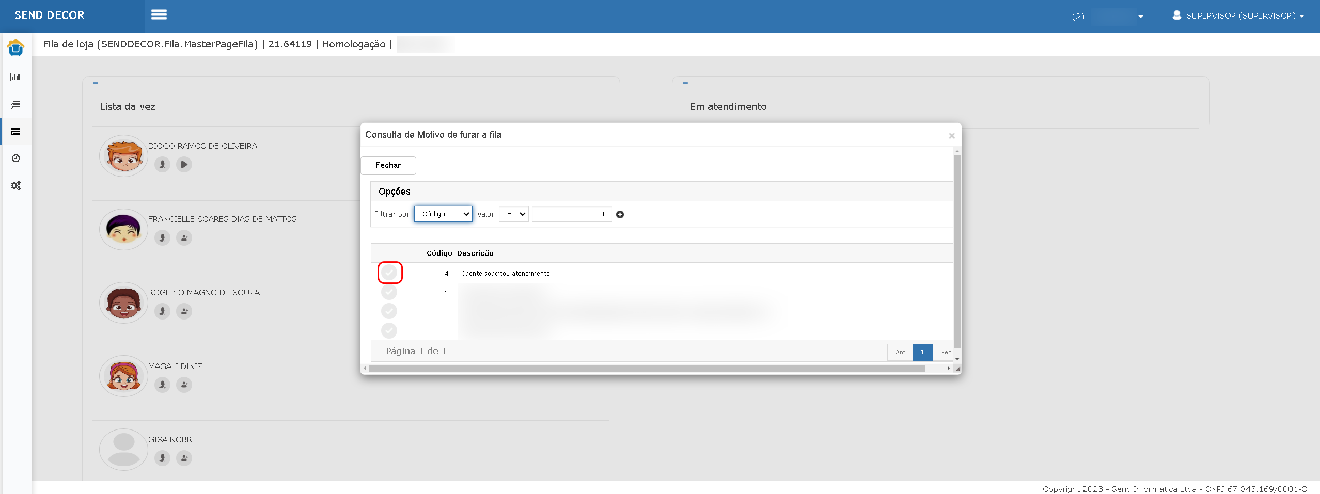Open the clock history icon in the sidebar

point(15,158)
